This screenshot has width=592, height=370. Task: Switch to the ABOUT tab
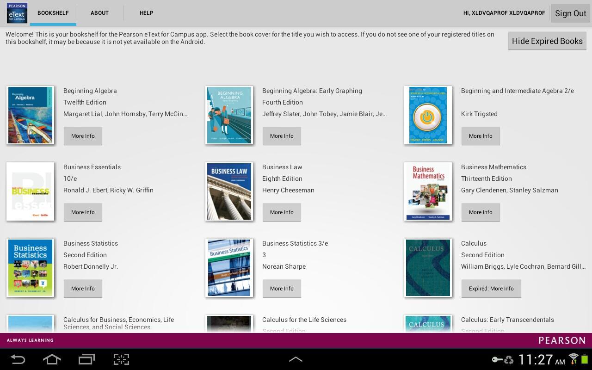(99, 13)
